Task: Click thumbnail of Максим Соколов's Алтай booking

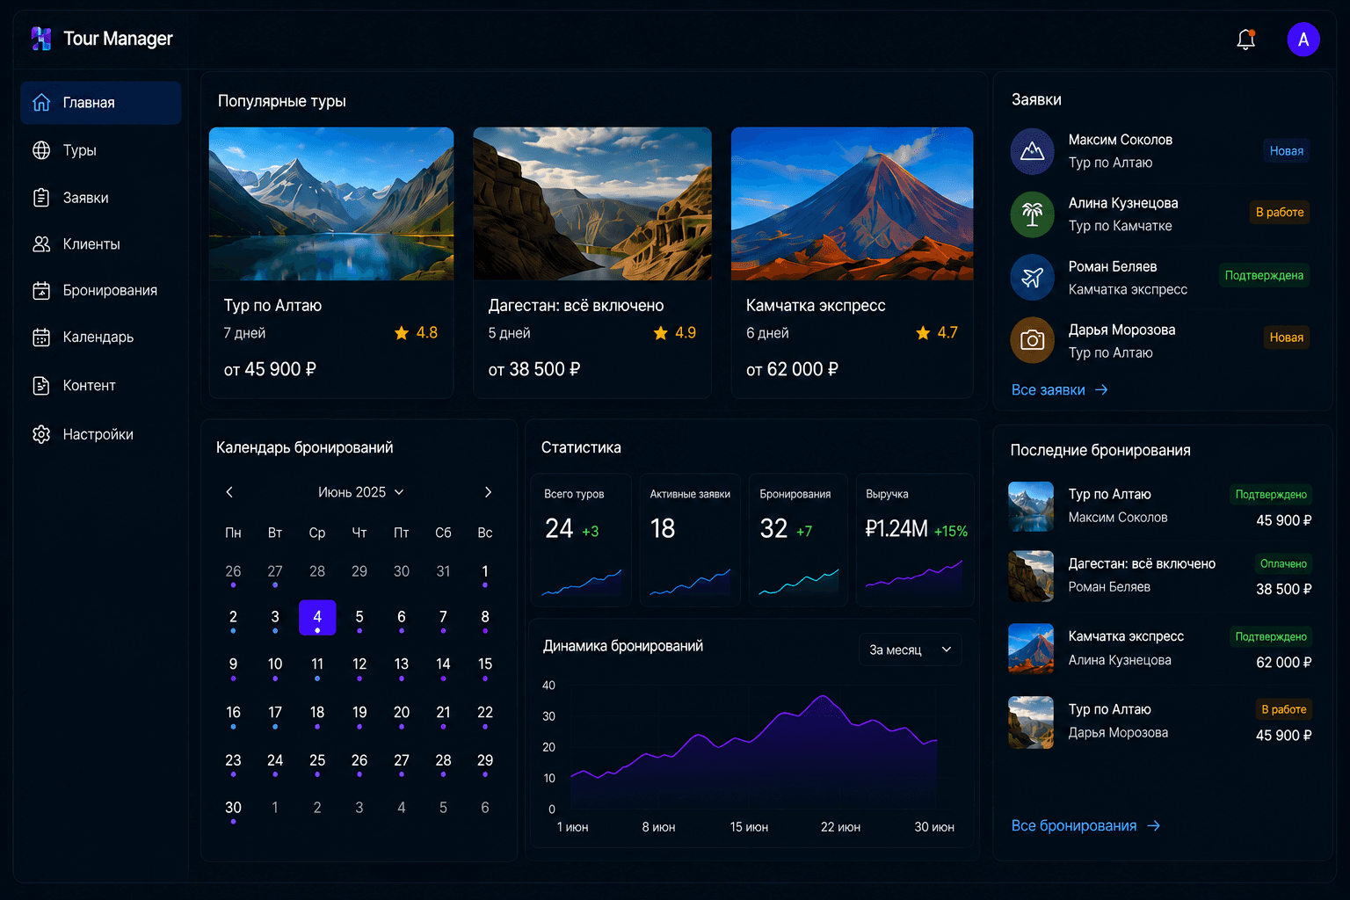Action: coord(1031,506)
